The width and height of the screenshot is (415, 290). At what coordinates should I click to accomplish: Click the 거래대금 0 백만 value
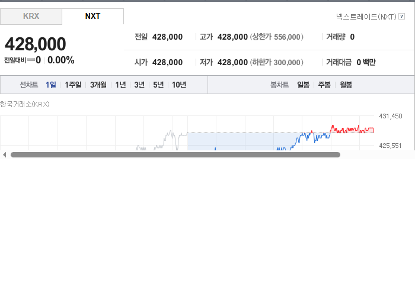point(366,62)
